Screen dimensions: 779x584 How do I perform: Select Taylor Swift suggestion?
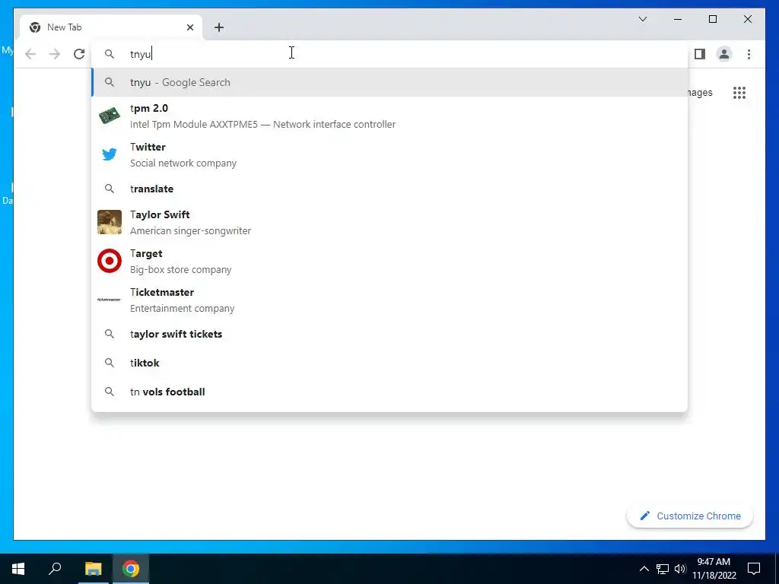pyautogui.click(x=389, y=223)
